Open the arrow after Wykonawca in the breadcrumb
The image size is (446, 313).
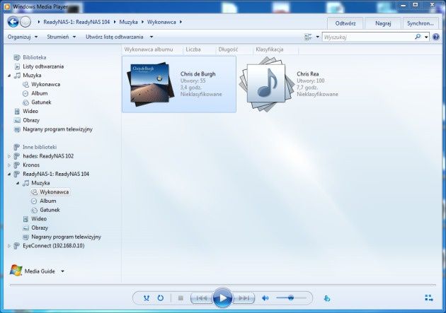(181, 22)
